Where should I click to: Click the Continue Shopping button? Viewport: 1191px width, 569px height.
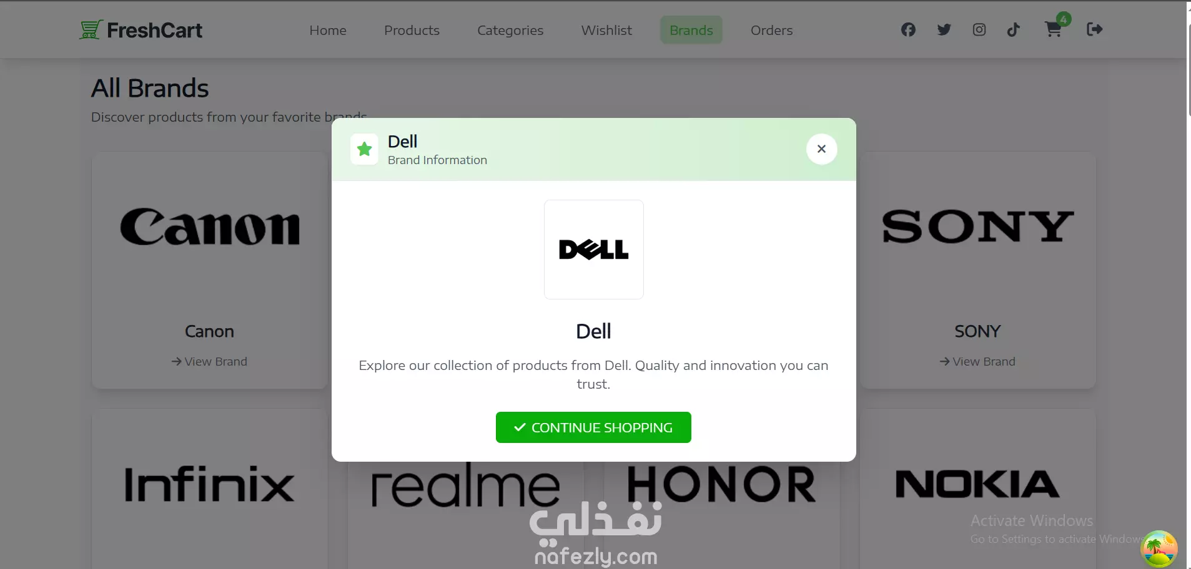tap(593, 427)
